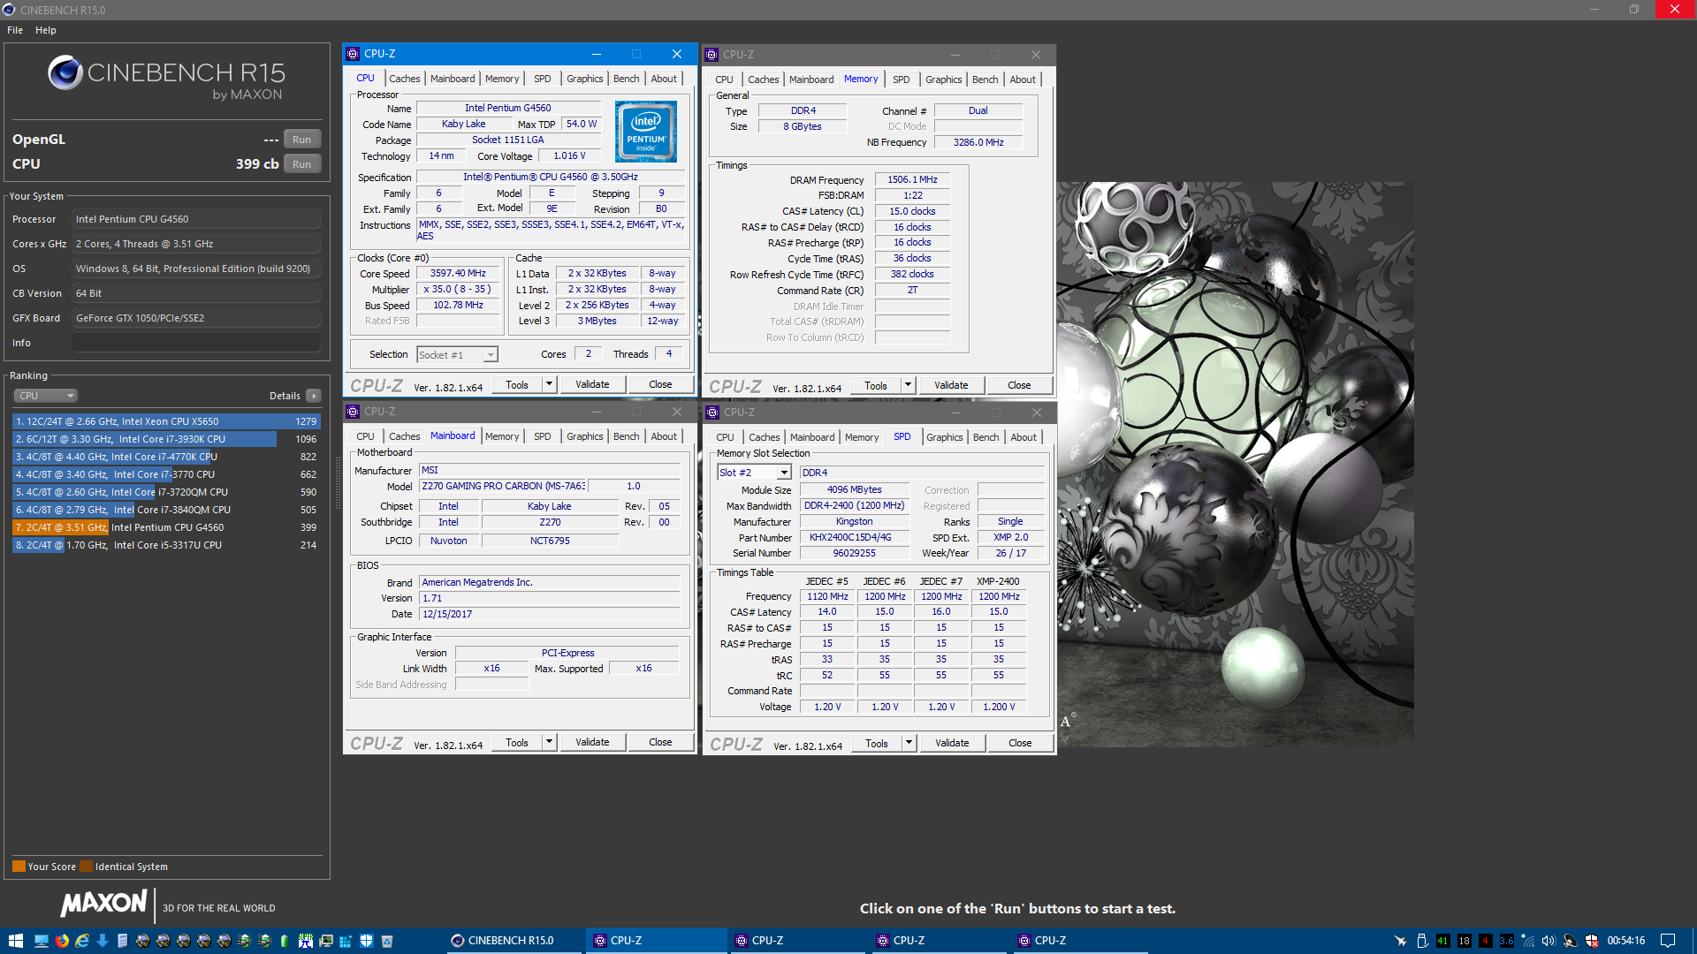The height and width of the screenshot is (954, 1697).
Task: Click the airplane mode tray icon
Action: [x=1400, y=941]
